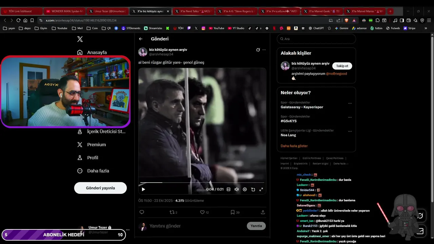Toggle picture-in-picture for video
Screen dimensions: 434x244
[x=253, y=189]
